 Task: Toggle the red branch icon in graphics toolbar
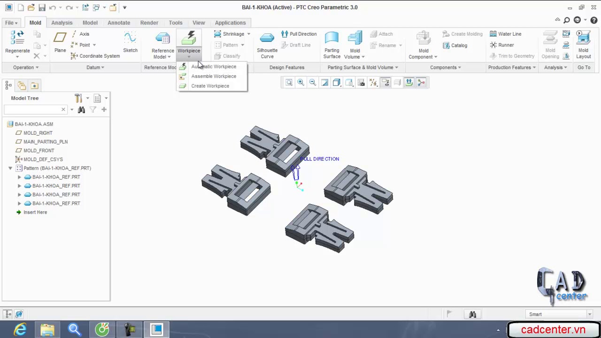pyautogui.click(x=421, y=83)
